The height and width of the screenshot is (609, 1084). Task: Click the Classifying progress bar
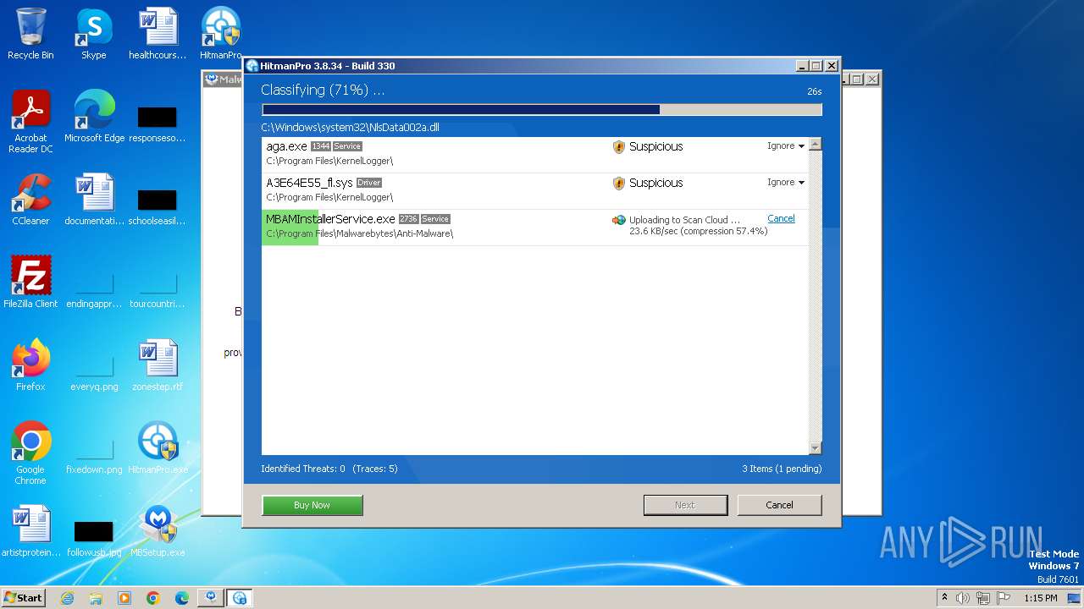(542, 110)
